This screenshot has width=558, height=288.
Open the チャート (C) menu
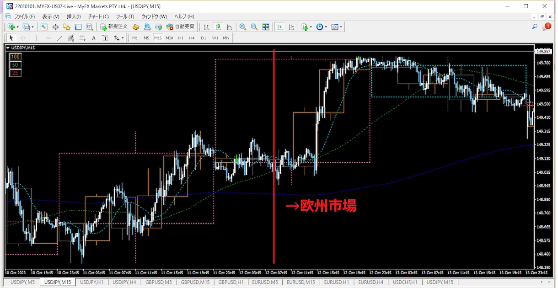pyautogui.click(x=98, y=16)
